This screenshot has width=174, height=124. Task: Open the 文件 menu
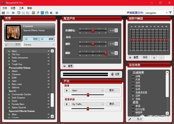(x=5, y=8)
